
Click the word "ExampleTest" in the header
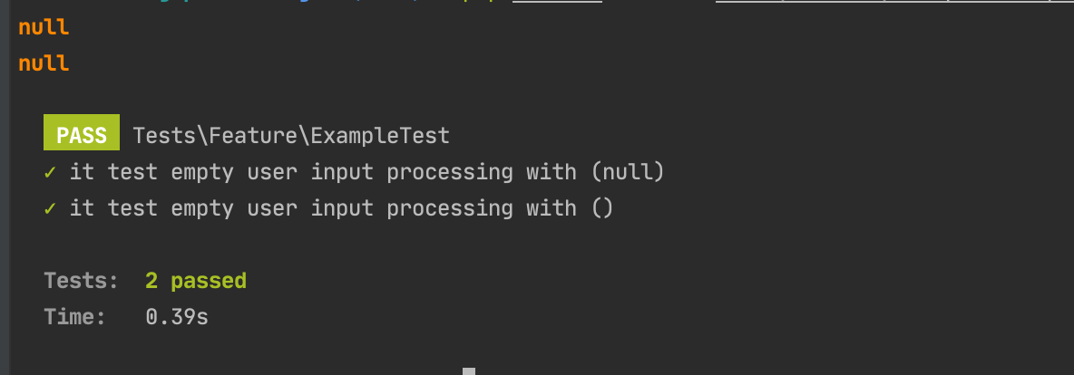380,136
